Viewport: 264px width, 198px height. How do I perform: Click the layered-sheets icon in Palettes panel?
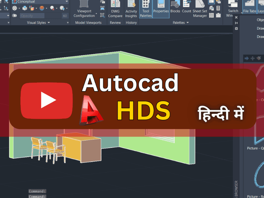tap(212, 8)
